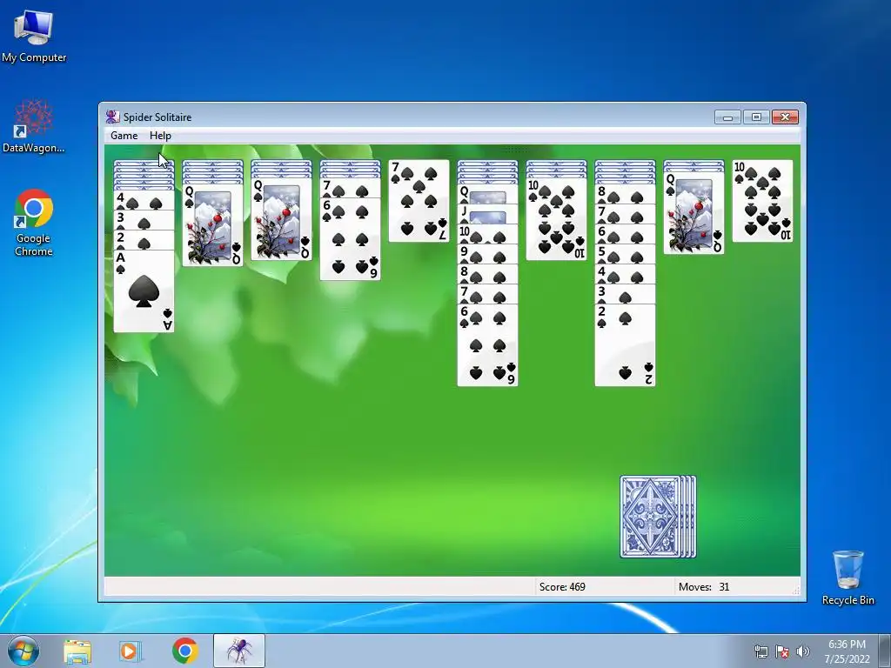Select the 8 of spades in eighth column
Image resolution: width=891 pixels, height=668 pixels.
[x=625, y=194]
